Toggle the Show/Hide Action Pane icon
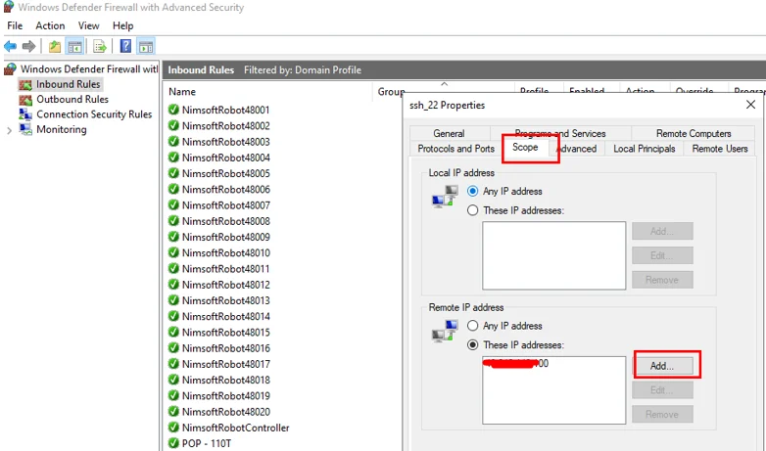The height and width of the screenshot is (451, 766). [146, 46]
